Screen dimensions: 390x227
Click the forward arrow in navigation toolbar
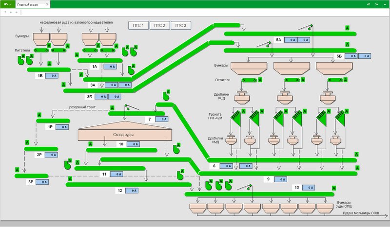(x=17, y=12)
